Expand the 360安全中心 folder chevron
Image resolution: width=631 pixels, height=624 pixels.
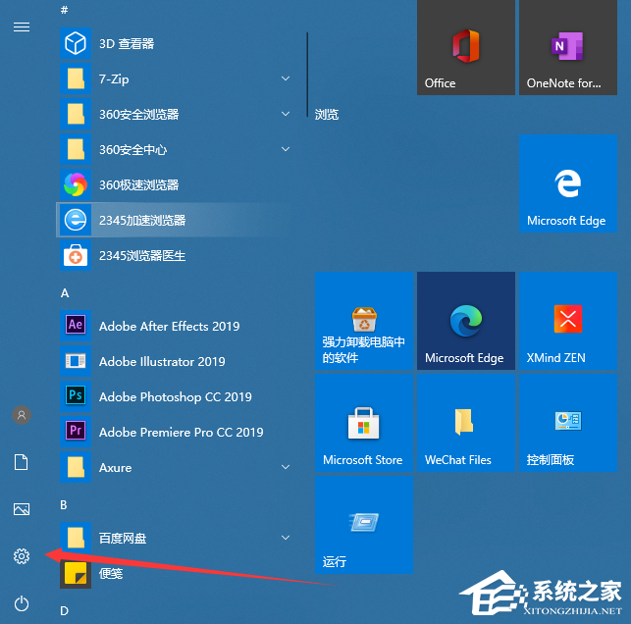pos(286,149)
